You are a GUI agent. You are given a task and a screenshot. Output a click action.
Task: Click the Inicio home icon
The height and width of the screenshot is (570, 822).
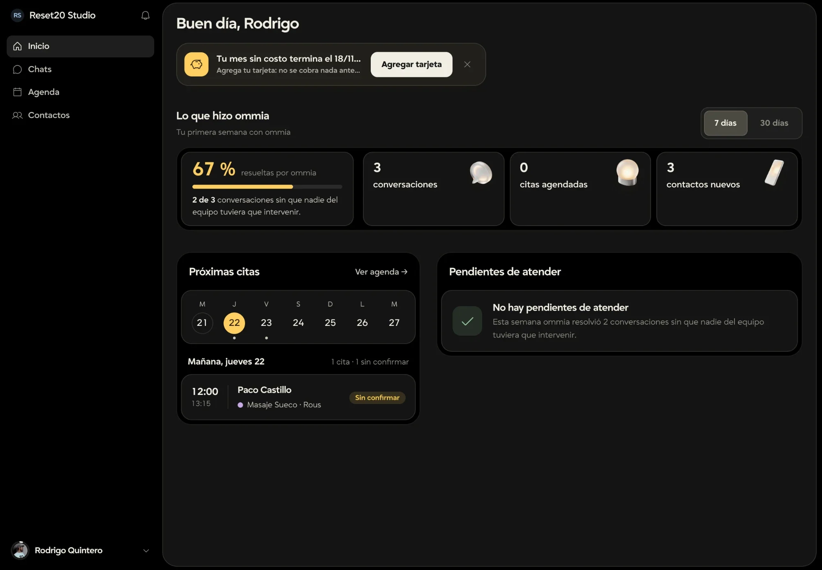coord(17,46)
